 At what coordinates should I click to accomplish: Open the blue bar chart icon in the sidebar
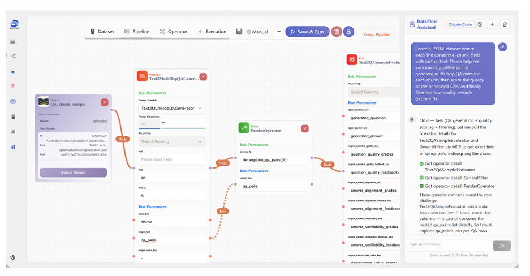13,147
